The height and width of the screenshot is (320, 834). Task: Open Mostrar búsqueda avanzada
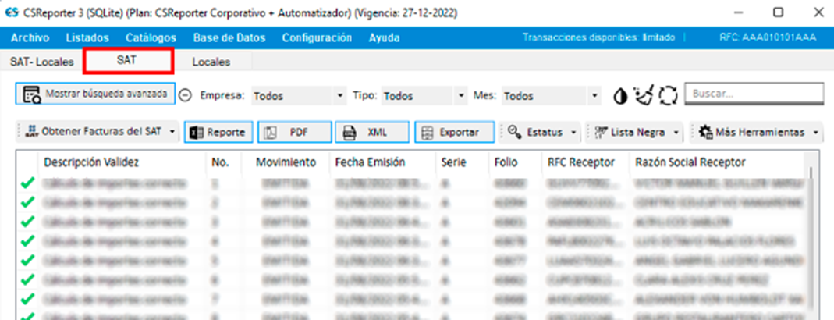[x=94, y=94]
